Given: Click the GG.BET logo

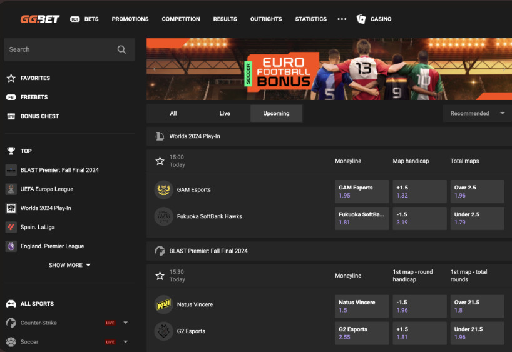Looking at the screenshot, I should (40, 19).
